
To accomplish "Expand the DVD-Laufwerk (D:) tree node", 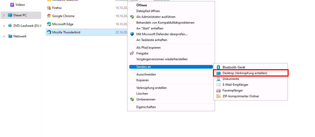I will [4, 26].
